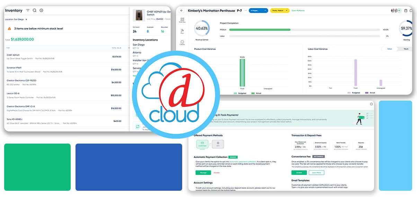The height and width of the screenshot is (197, 417).
Task: Open the Plan icon in project sidebar
Action: pos(182,32)
